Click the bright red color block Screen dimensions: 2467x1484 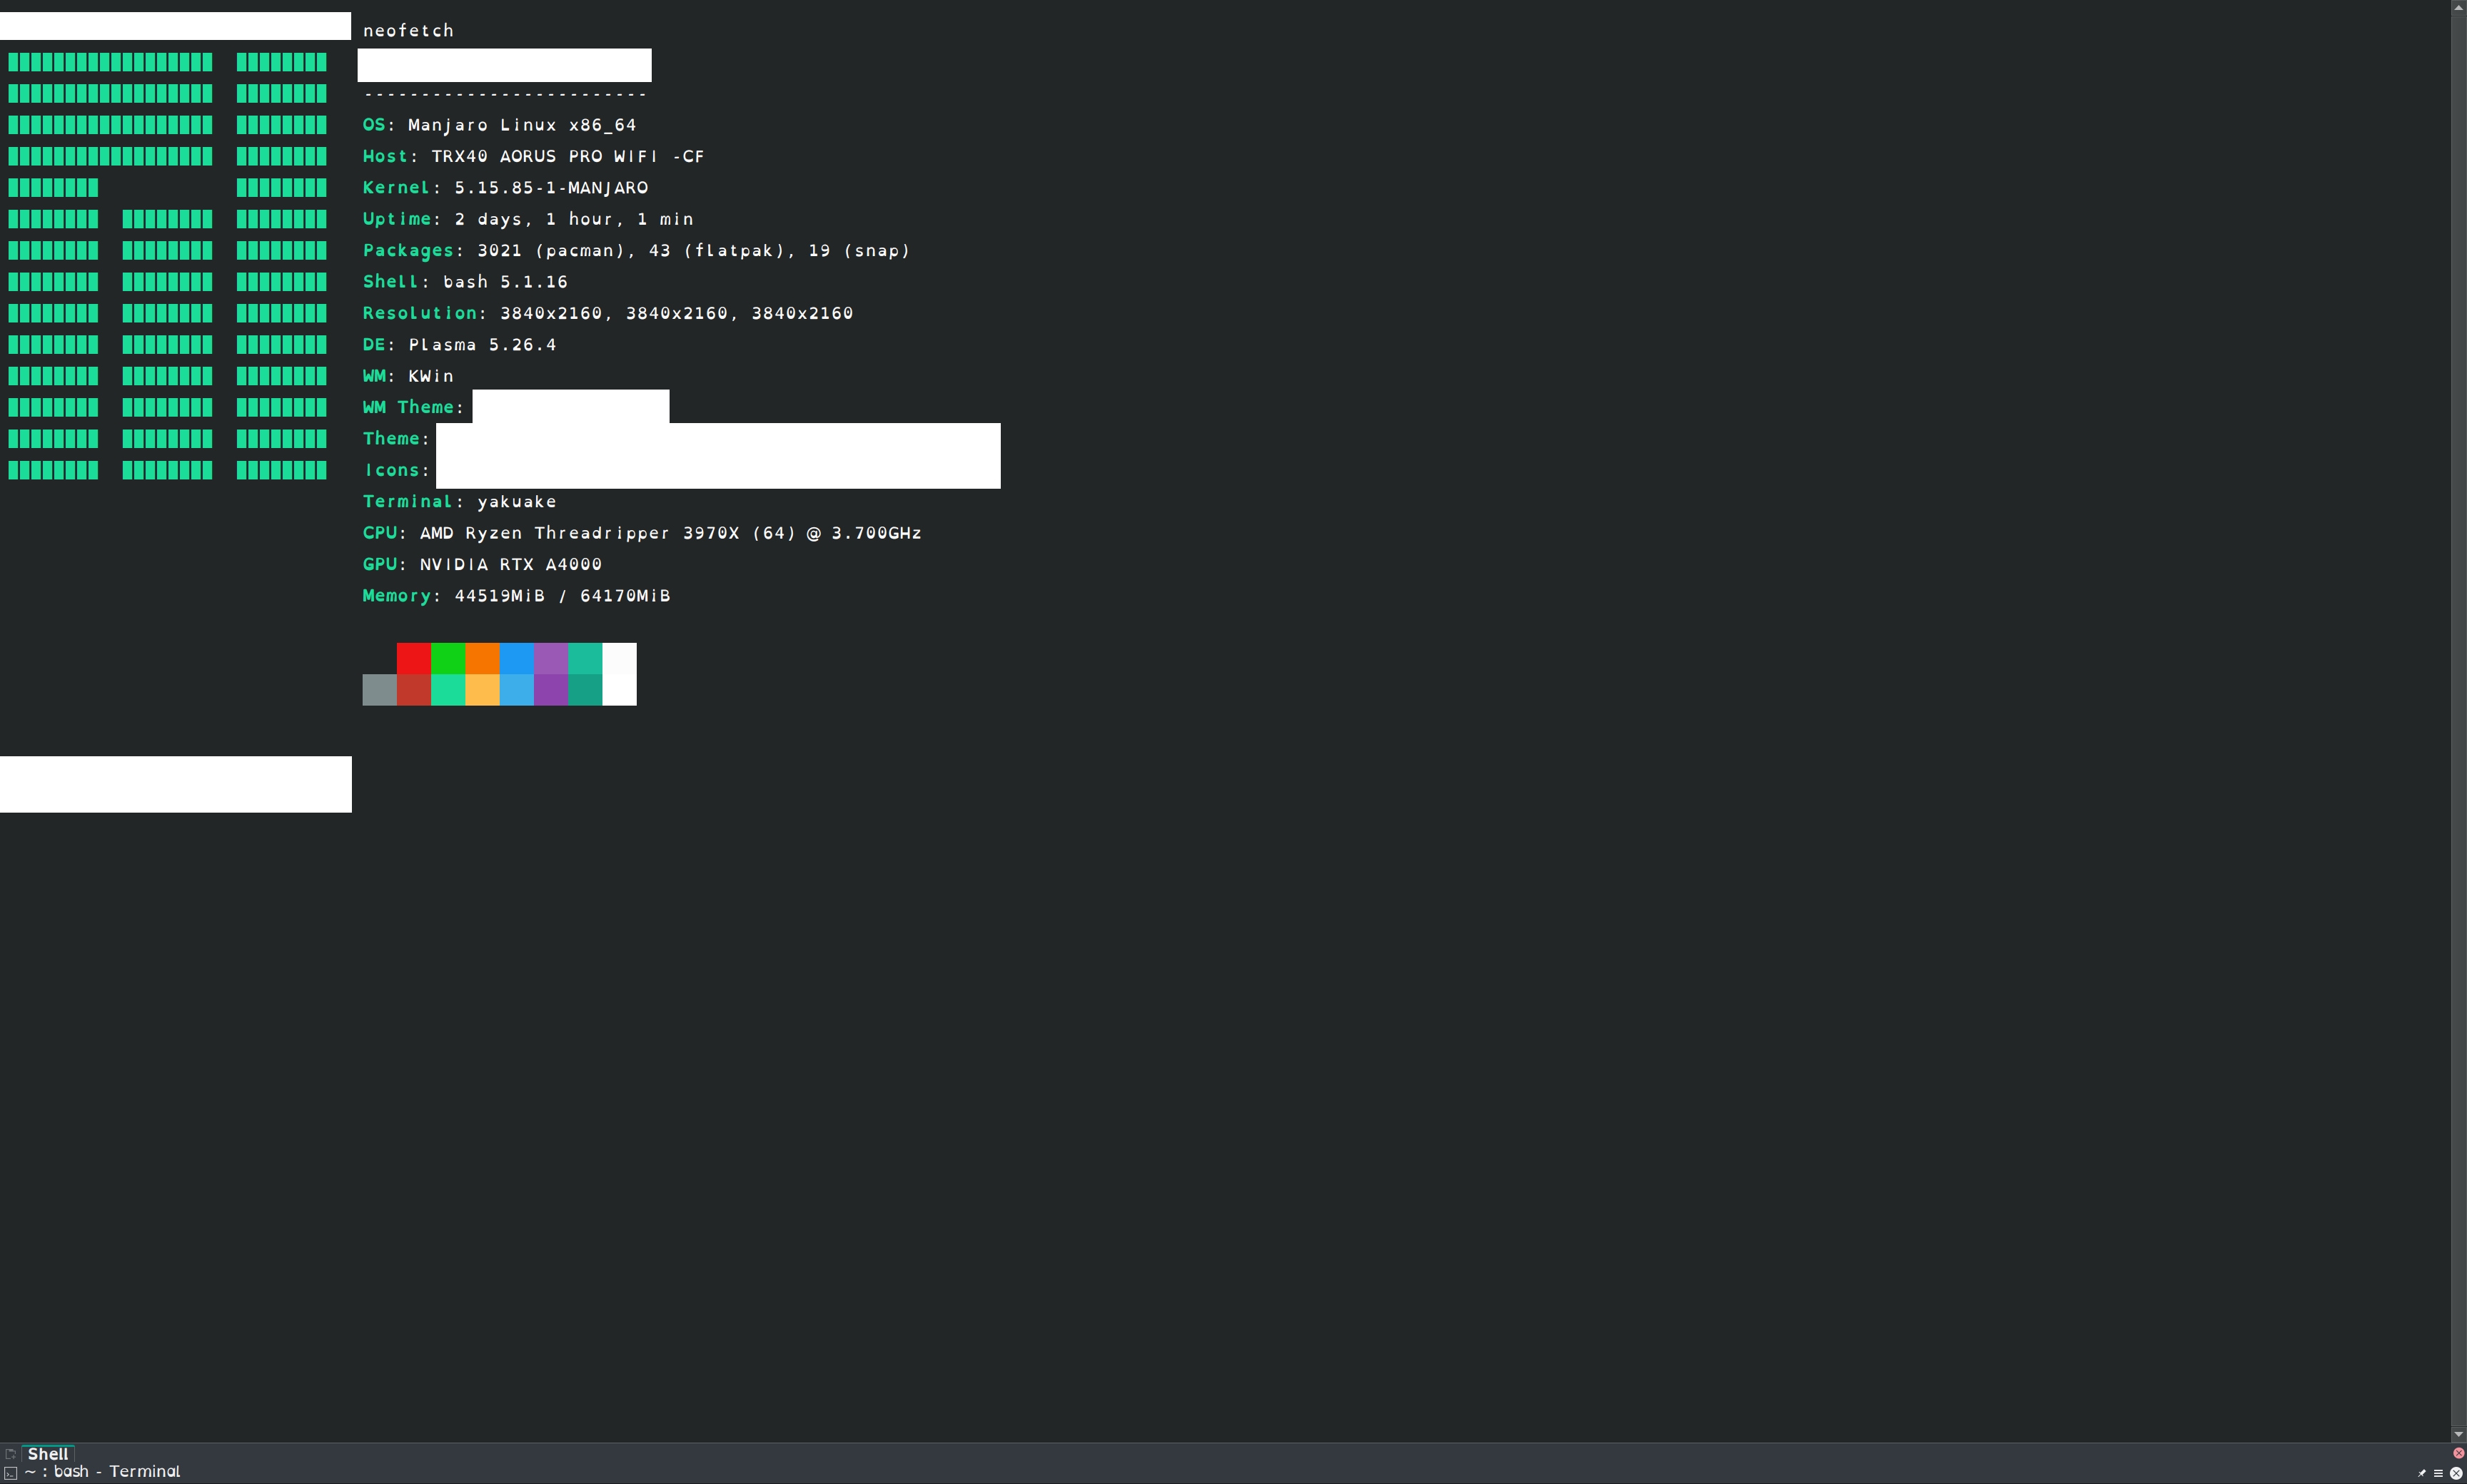[413, 658]
